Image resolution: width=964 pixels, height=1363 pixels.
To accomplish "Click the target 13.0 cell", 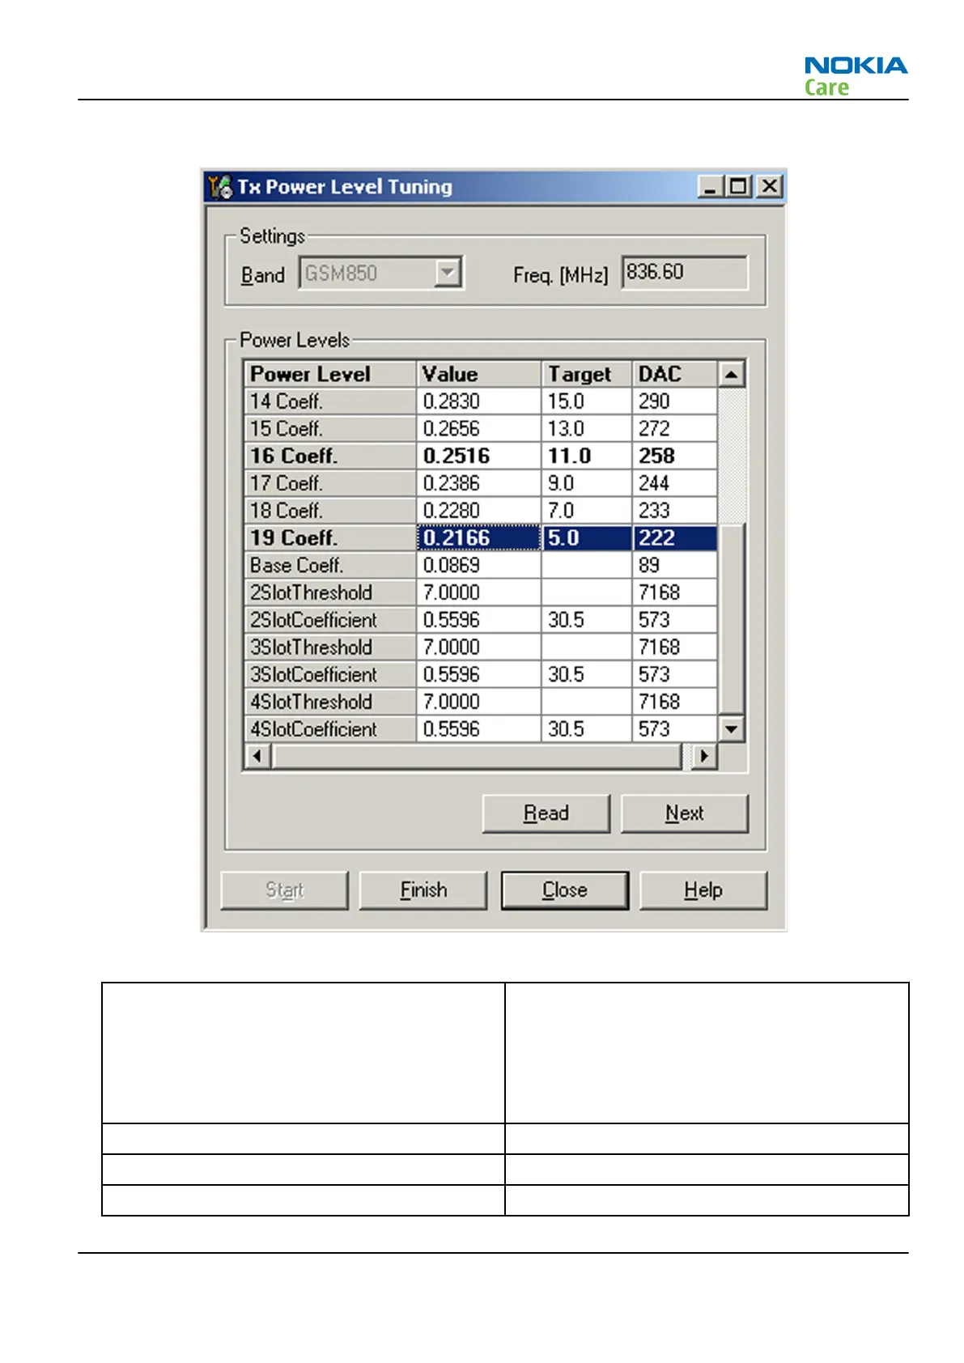I will (x=586, y=429).
